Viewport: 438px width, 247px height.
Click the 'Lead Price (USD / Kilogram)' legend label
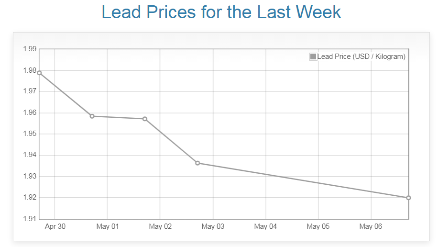(361, 56)
